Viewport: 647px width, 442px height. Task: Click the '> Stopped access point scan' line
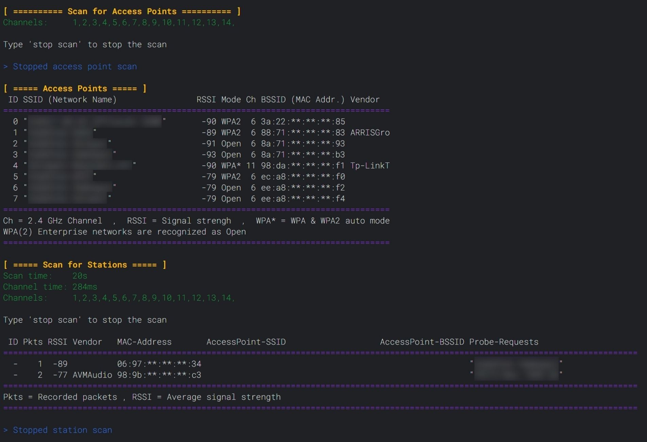point(70,67)
